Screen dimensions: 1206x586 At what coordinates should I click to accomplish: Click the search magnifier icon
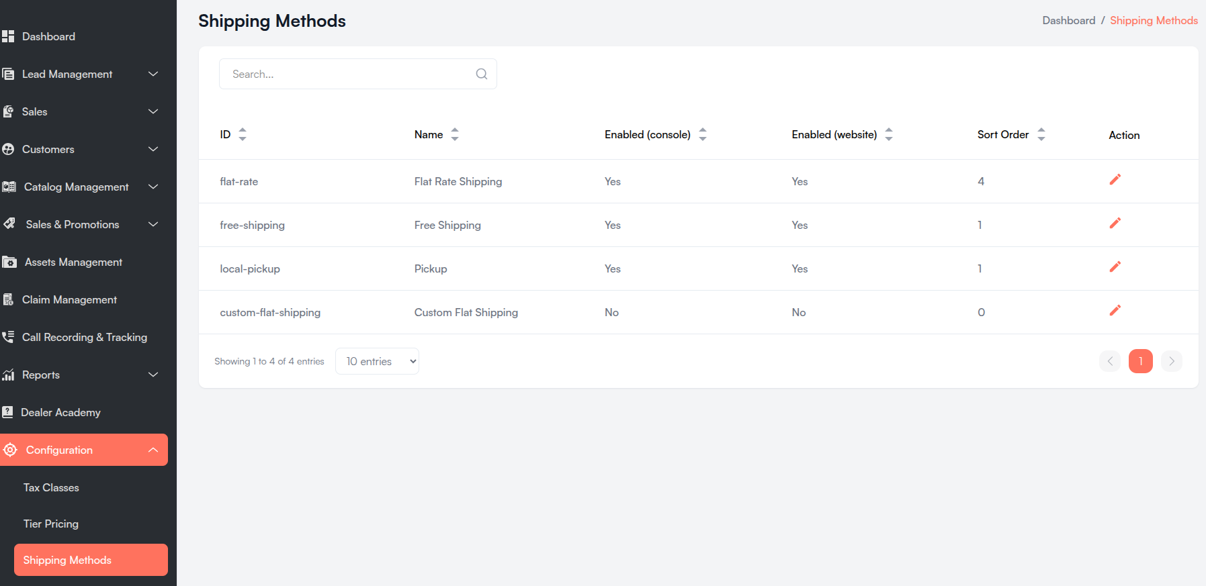tap(482, 74)
